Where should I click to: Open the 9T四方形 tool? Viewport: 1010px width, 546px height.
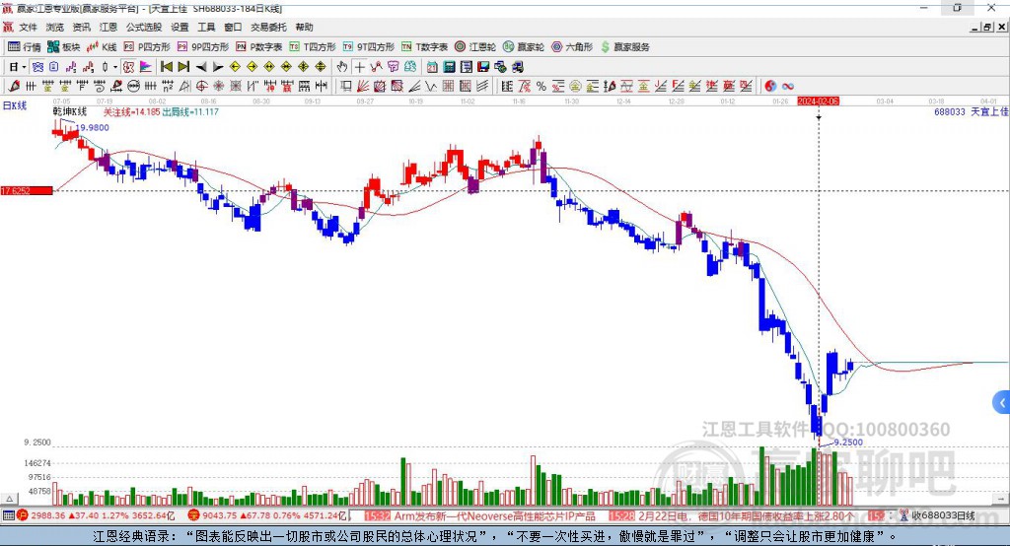[x=369, y=46]
